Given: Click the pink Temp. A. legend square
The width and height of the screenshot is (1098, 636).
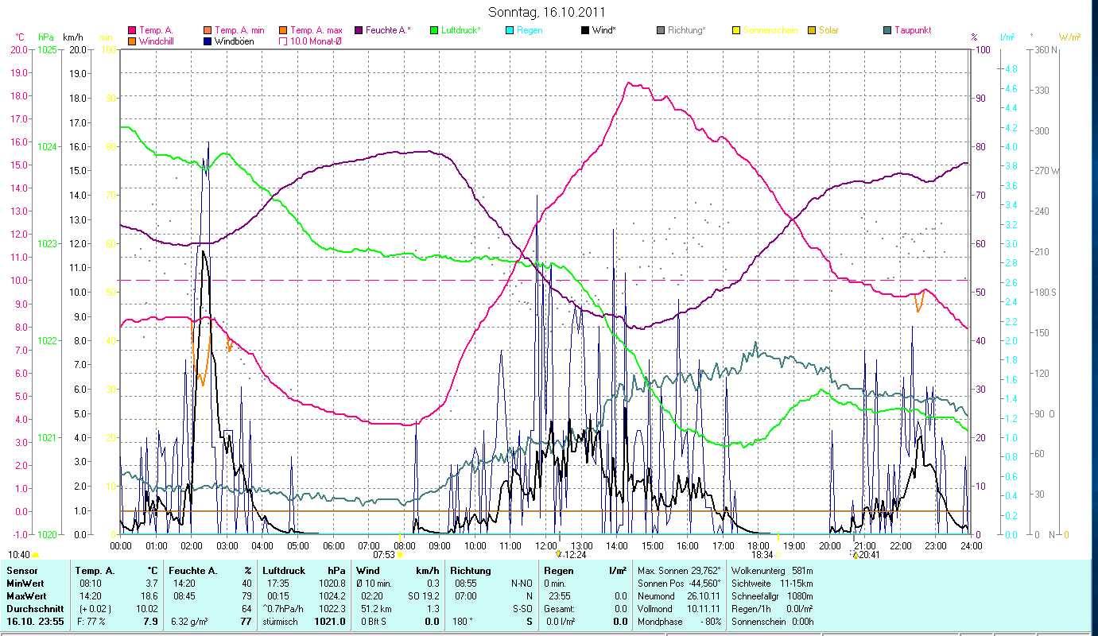Looking at the screenshot, I should pos(132,30).
